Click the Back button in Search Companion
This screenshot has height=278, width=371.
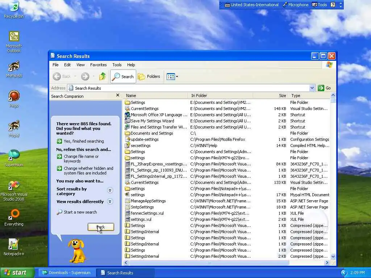click(x=101, y=227)
